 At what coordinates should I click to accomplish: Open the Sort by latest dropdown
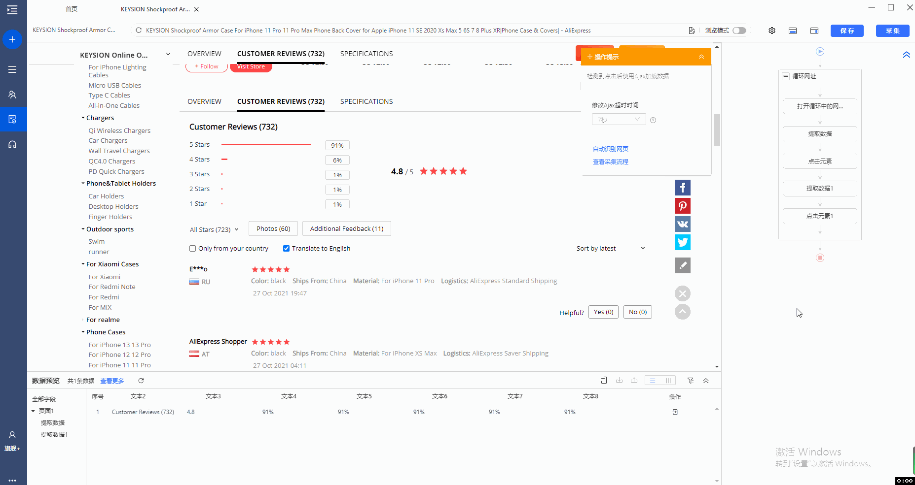coord(611,249)
